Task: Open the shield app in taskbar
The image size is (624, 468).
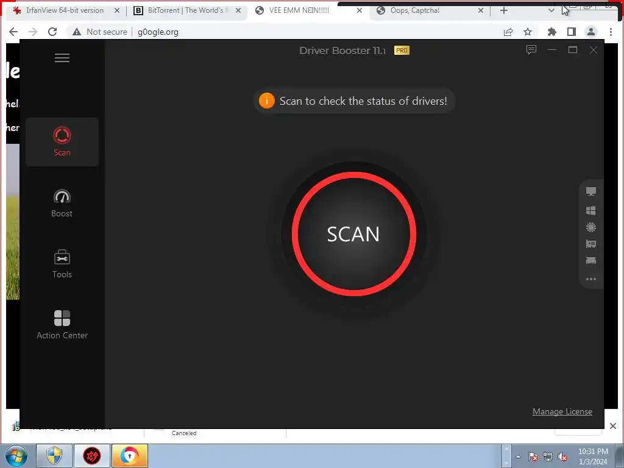Action: coord(54,456)
